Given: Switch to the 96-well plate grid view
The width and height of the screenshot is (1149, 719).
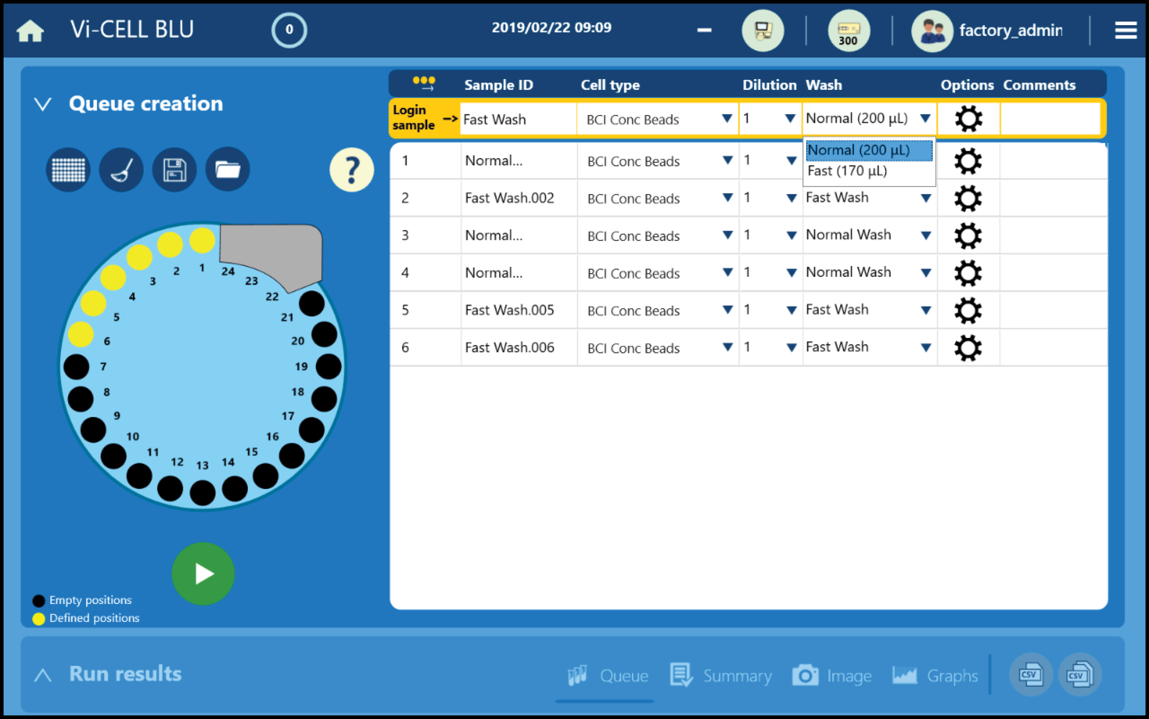Looking at the screenshot, I should (x=68, y=170).
